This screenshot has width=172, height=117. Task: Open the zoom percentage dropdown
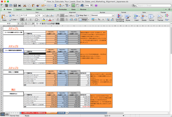(91, 5)
